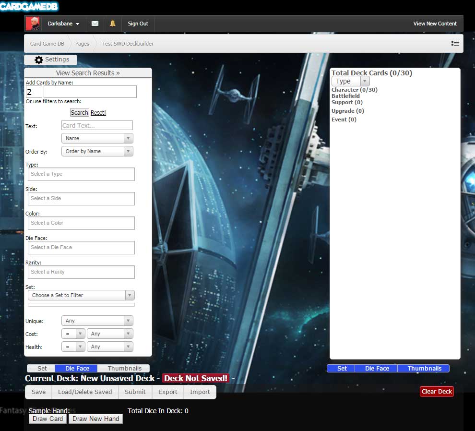Click the card quantity field showing 2
Image resolution: width=475 pixels, height=431 pixels.
[34, 92]
